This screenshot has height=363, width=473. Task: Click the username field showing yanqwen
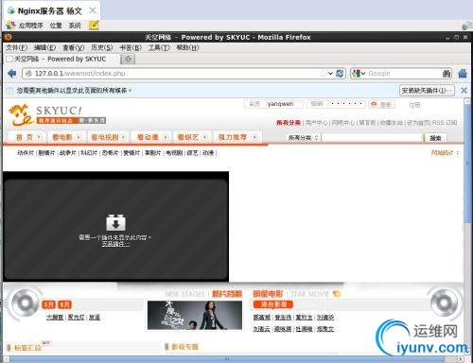(x=285, y=104)
